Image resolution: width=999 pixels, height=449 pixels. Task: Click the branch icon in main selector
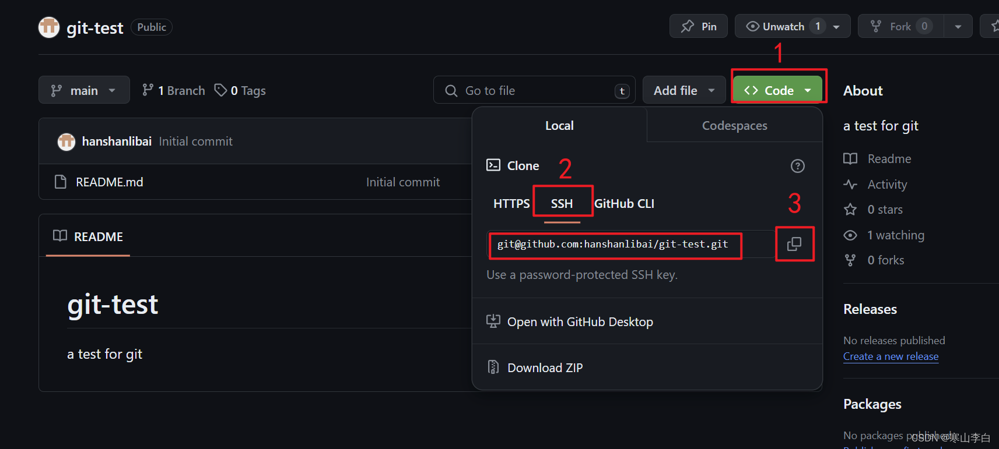(x=56, y=90)
